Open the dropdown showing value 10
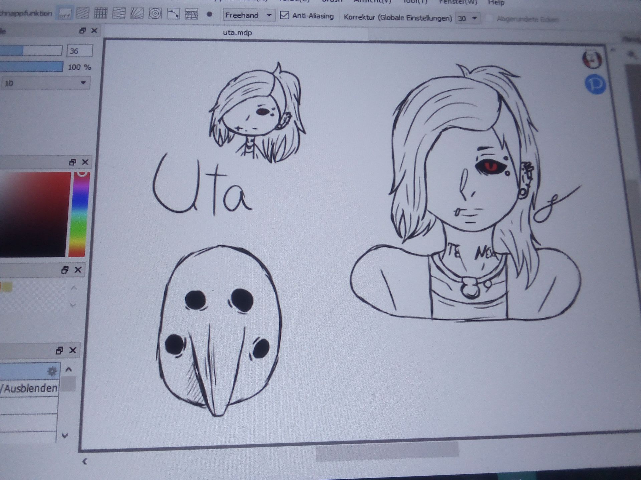 coord(45,83)
